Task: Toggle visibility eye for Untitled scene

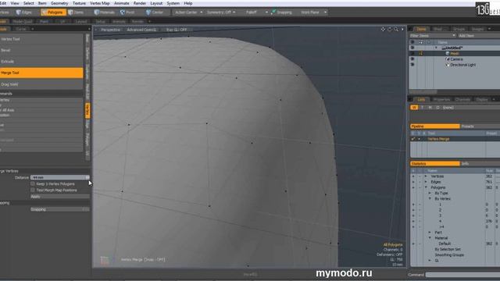Action: [412, 48]
